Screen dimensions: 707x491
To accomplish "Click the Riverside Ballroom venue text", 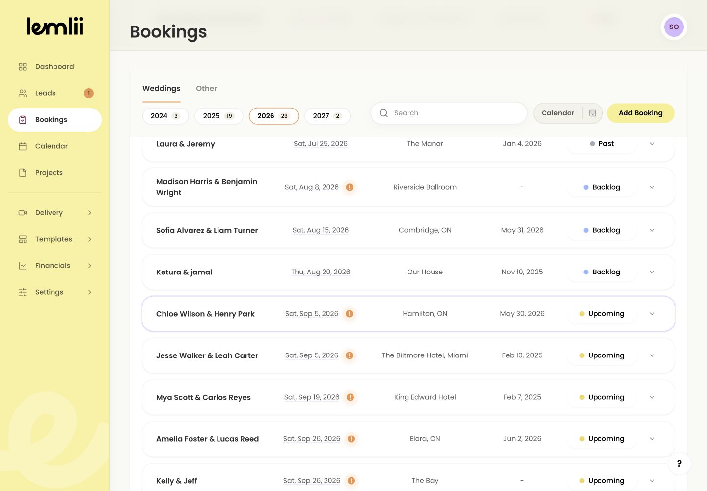I will coord(425,187).
